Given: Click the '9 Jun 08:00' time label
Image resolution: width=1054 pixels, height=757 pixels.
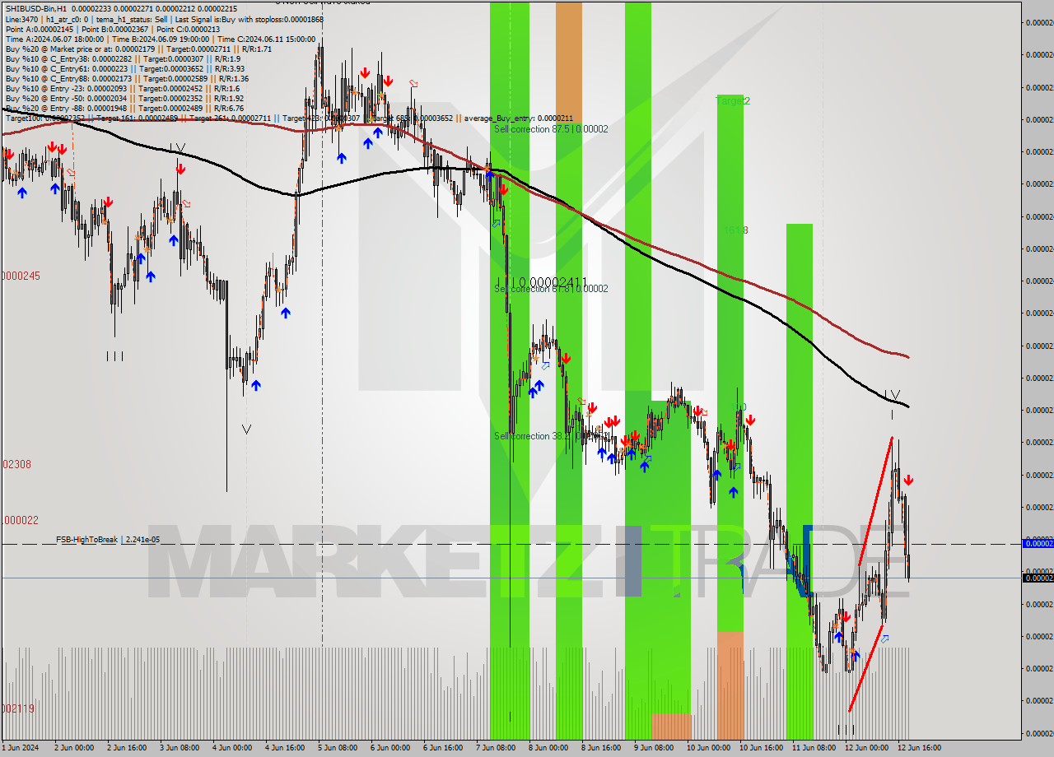Looking at the screenshot, I should tap(652, 748).
